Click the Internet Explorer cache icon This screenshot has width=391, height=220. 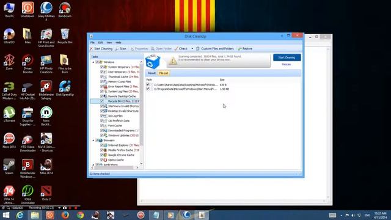click(x=106, y=145)
